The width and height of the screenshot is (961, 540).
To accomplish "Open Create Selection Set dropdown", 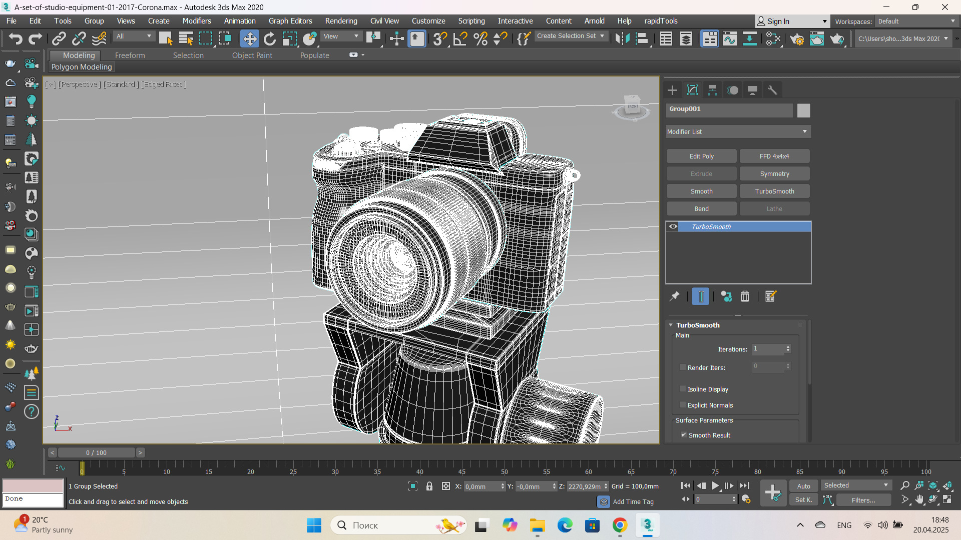I will 571,36.
